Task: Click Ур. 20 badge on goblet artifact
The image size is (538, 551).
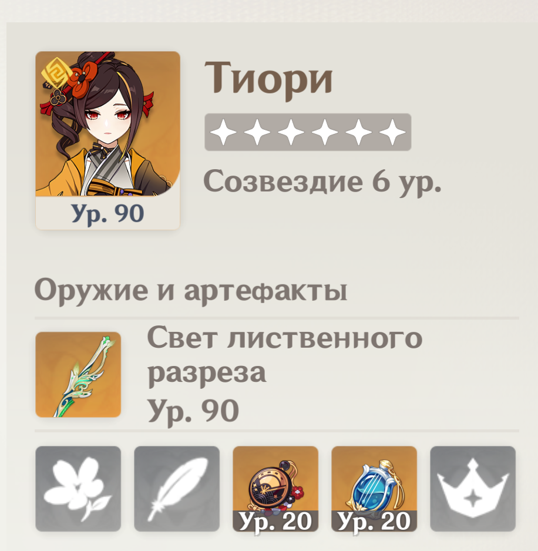Action: point(374,521)
